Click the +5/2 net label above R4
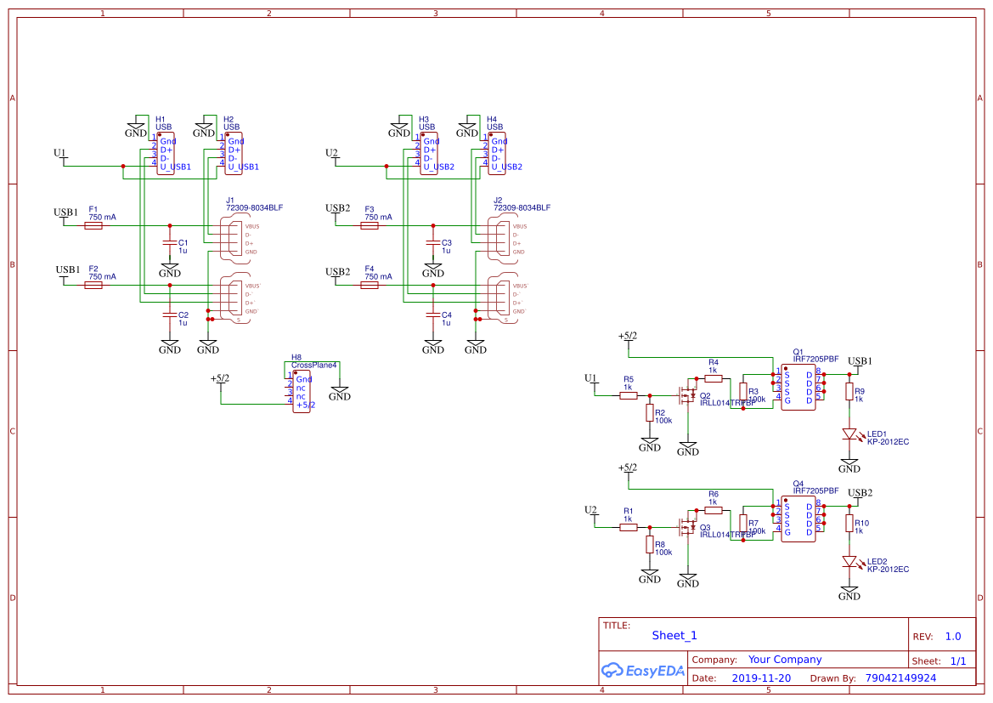The image size is (993, 703). tap(628, 336)
